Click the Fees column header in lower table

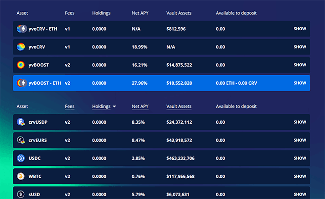point(70,106)
